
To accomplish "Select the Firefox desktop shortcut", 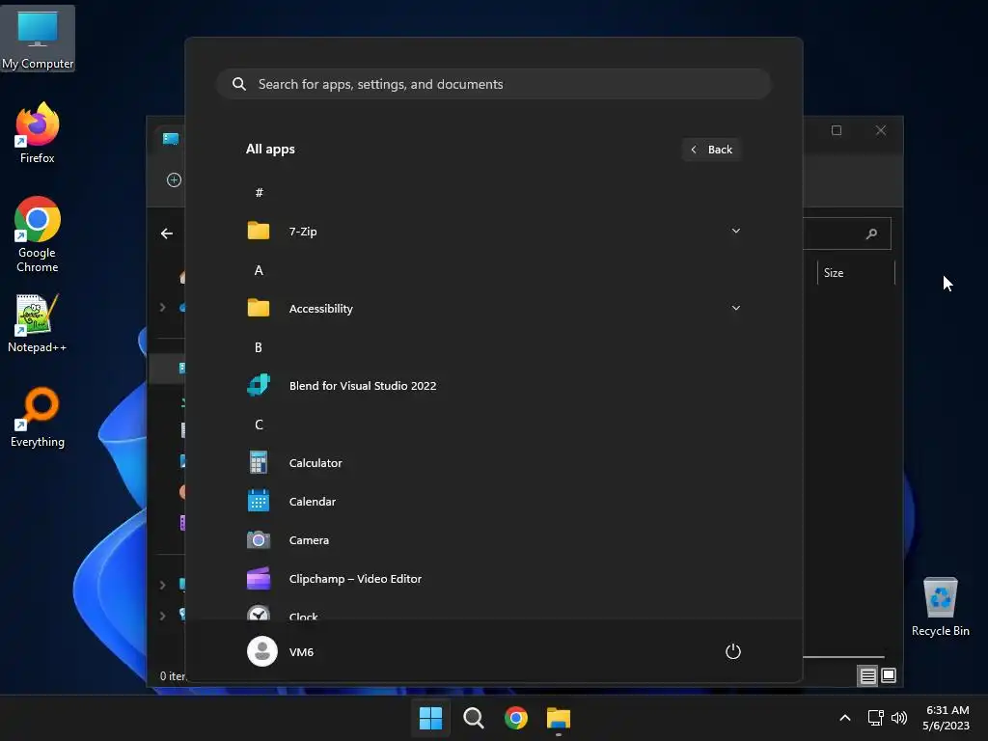I will click(38, 133).
